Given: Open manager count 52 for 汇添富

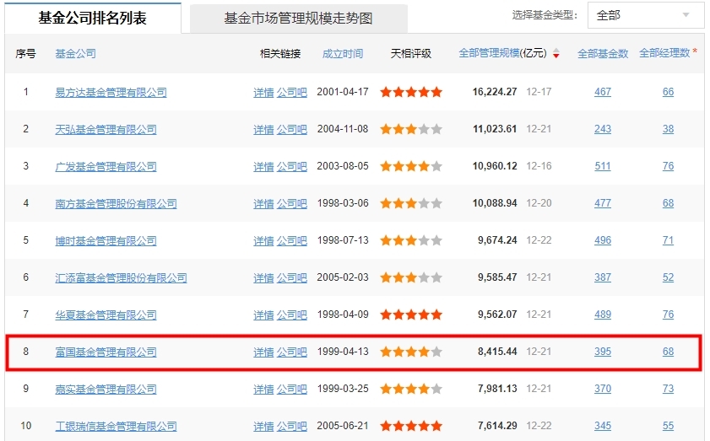Looking at the screenshot, I should [x=669, y=277].
